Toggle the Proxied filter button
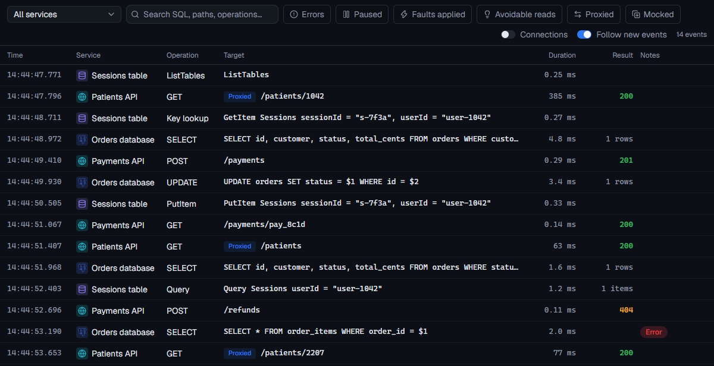This screenshot has height=366, width=714. pos(594,14)
